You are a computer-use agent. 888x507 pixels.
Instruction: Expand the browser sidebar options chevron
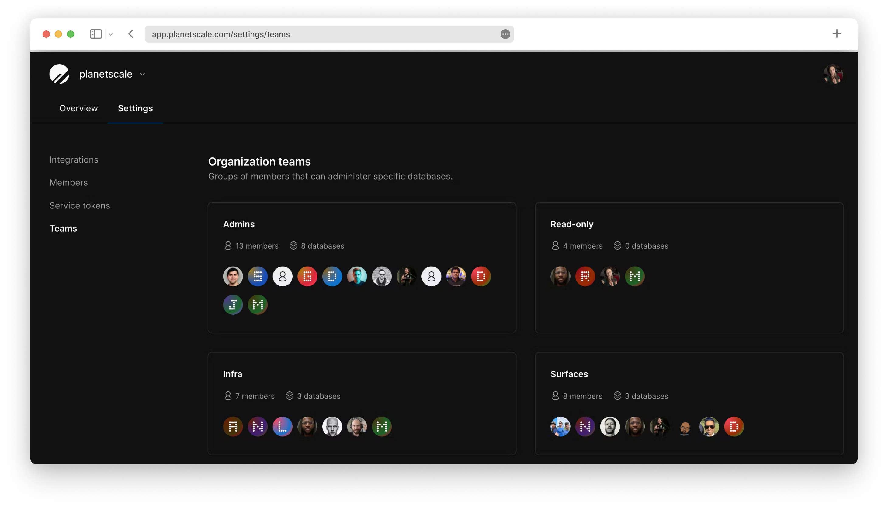[111, 34]
